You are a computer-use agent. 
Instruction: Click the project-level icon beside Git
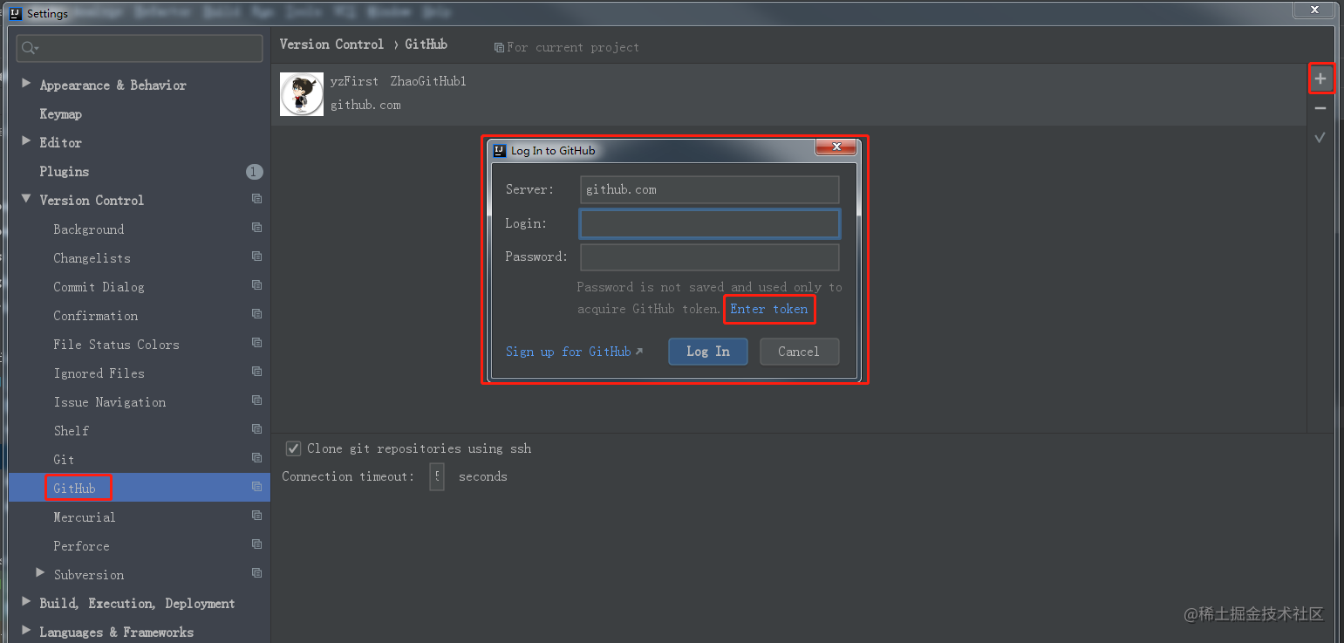coord(256,458)
